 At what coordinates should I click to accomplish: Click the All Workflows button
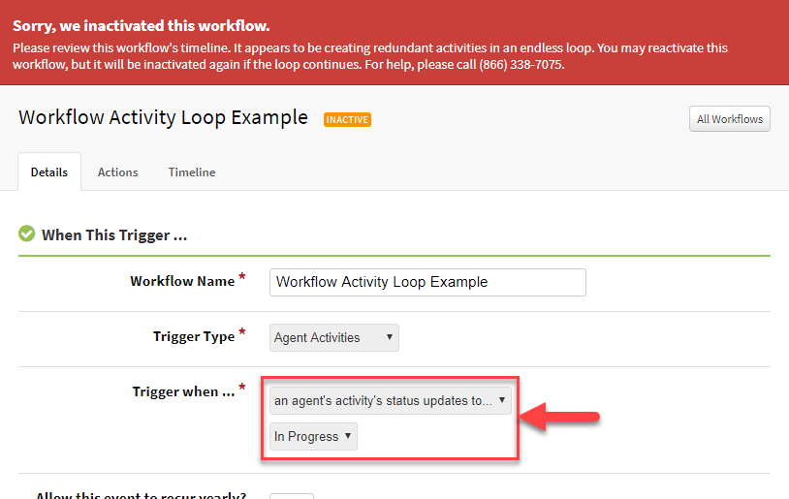coord(729,119)
